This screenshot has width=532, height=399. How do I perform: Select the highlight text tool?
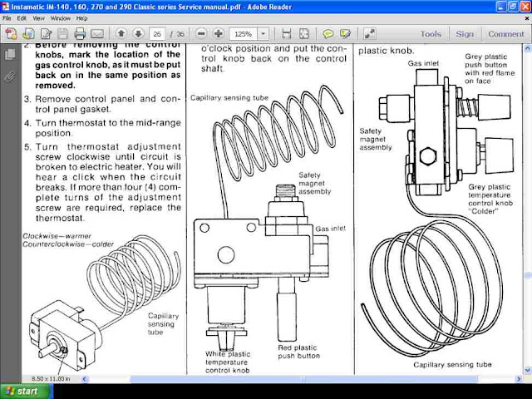345,33
